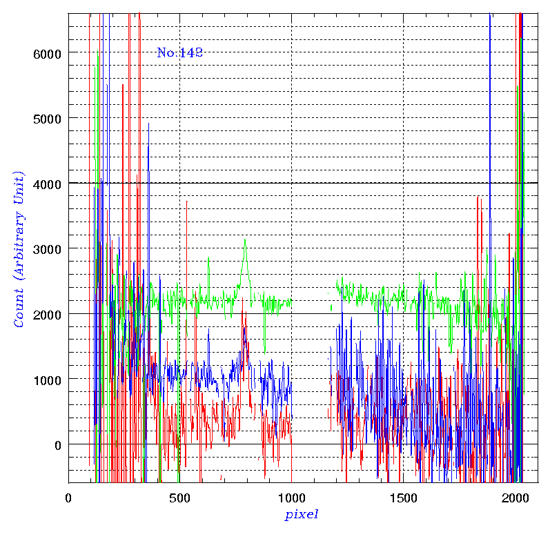Click the blue "No.142" plot label
The height and width of the screenshot is (550, 550).
179,52
